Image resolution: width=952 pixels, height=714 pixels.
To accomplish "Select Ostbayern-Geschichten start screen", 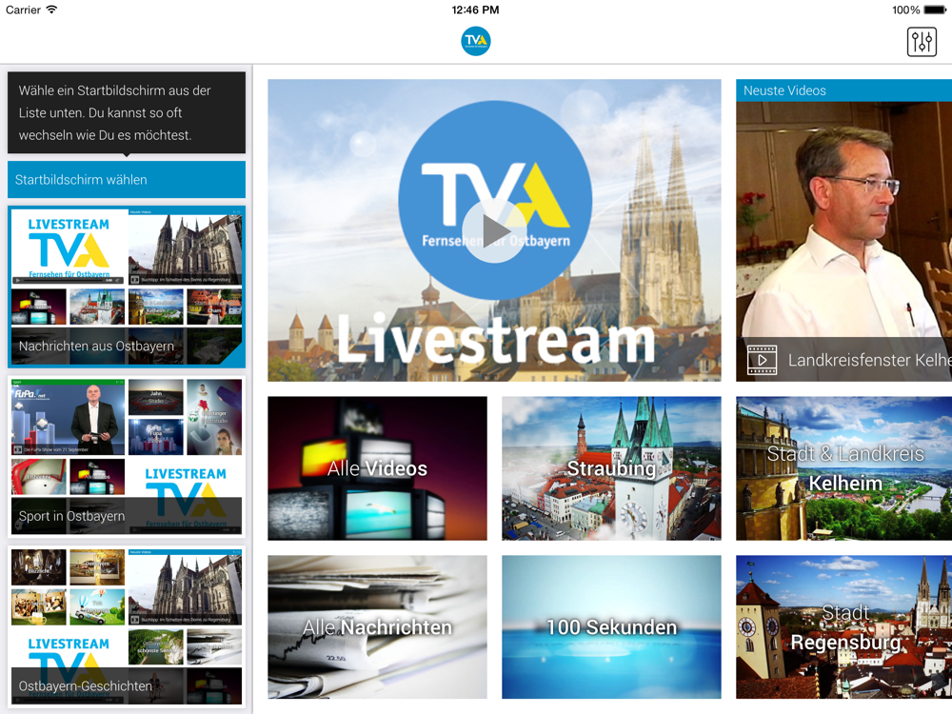I will tap(127, 626).
